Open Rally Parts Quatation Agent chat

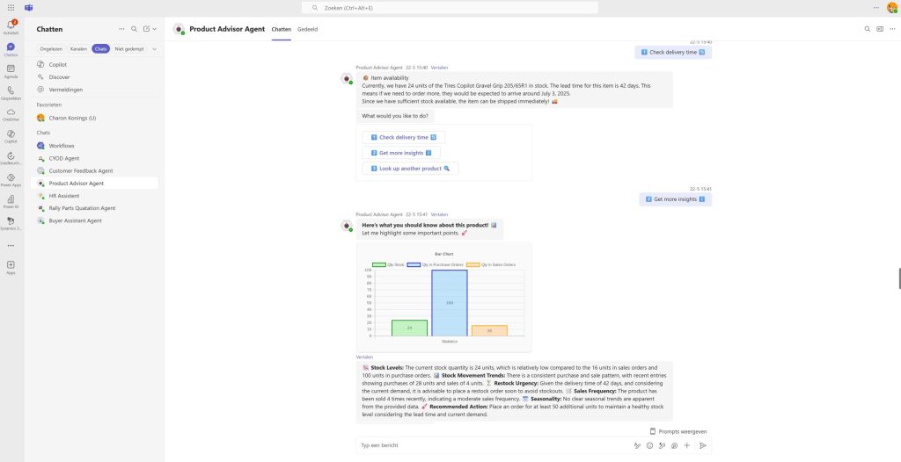click(x=95, y=208)
